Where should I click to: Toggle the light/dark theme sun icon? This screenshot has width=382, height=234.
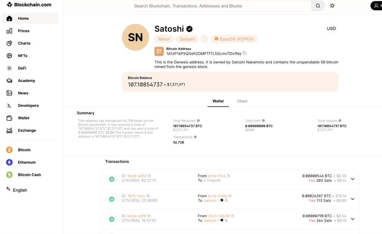pyautogui.click(x=332, y=6)
